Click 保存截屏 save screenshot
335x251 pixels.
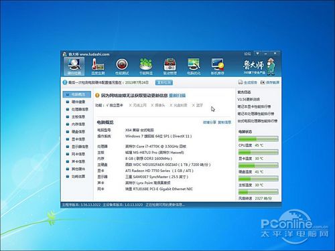click(270, 82)
